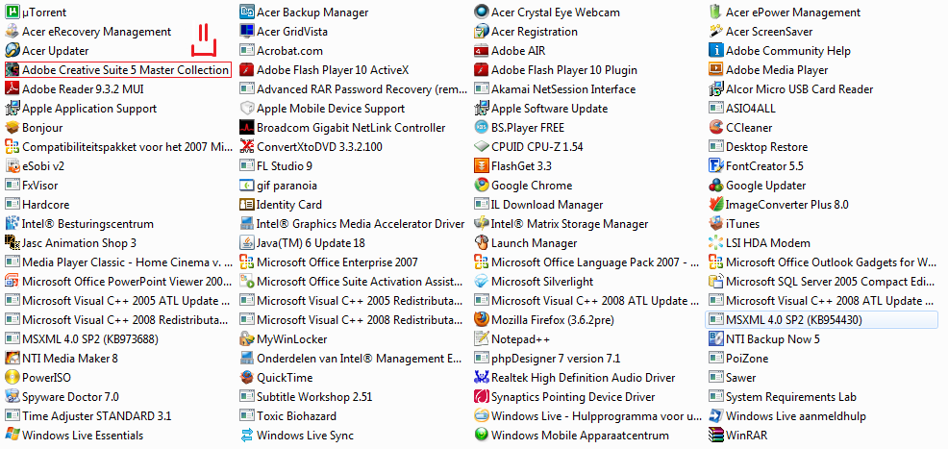Click the Microsoft Silverlight icon
The image size is (948, 449).
pyautogui.click(x=482, y=282)
